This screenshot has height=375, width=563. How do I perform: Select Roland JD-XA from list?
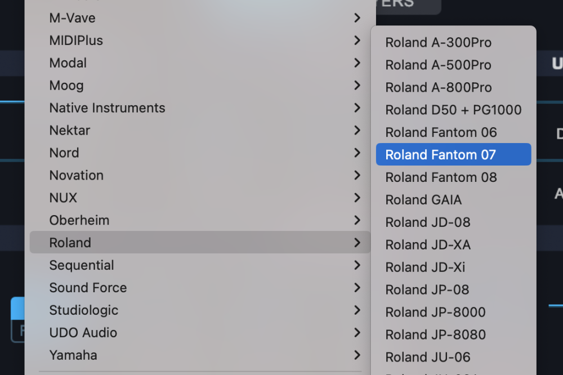pos(428,245)
